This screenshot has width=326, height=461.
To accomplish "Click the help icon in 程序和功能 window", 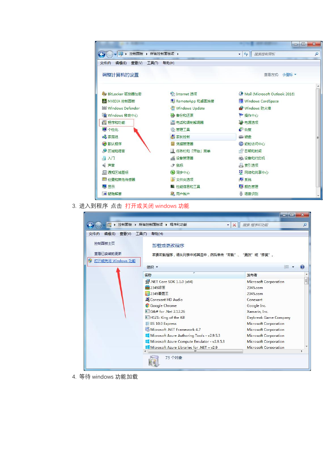I will pos(302,267).
